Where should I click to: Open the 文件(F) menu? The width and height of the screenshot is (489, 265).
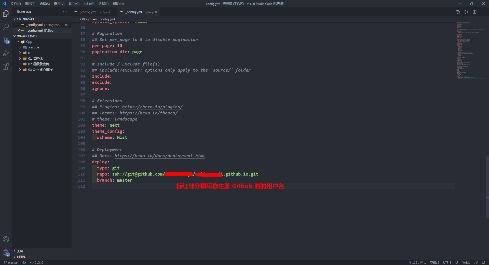16,4
